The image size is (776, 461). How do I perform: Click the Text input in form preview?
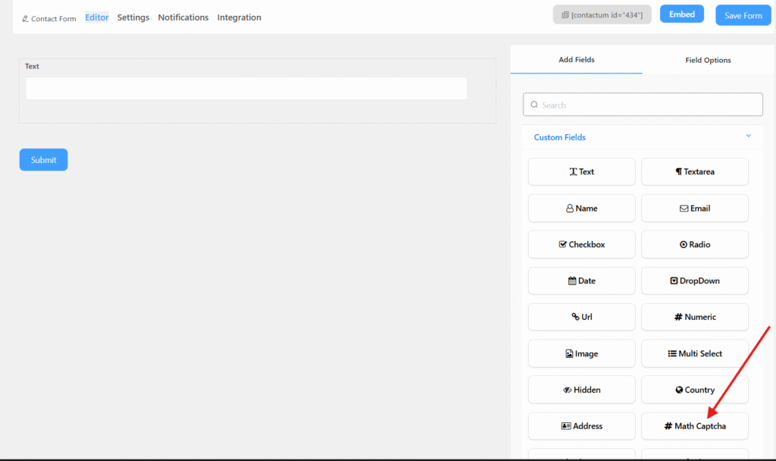coord(246,89)
